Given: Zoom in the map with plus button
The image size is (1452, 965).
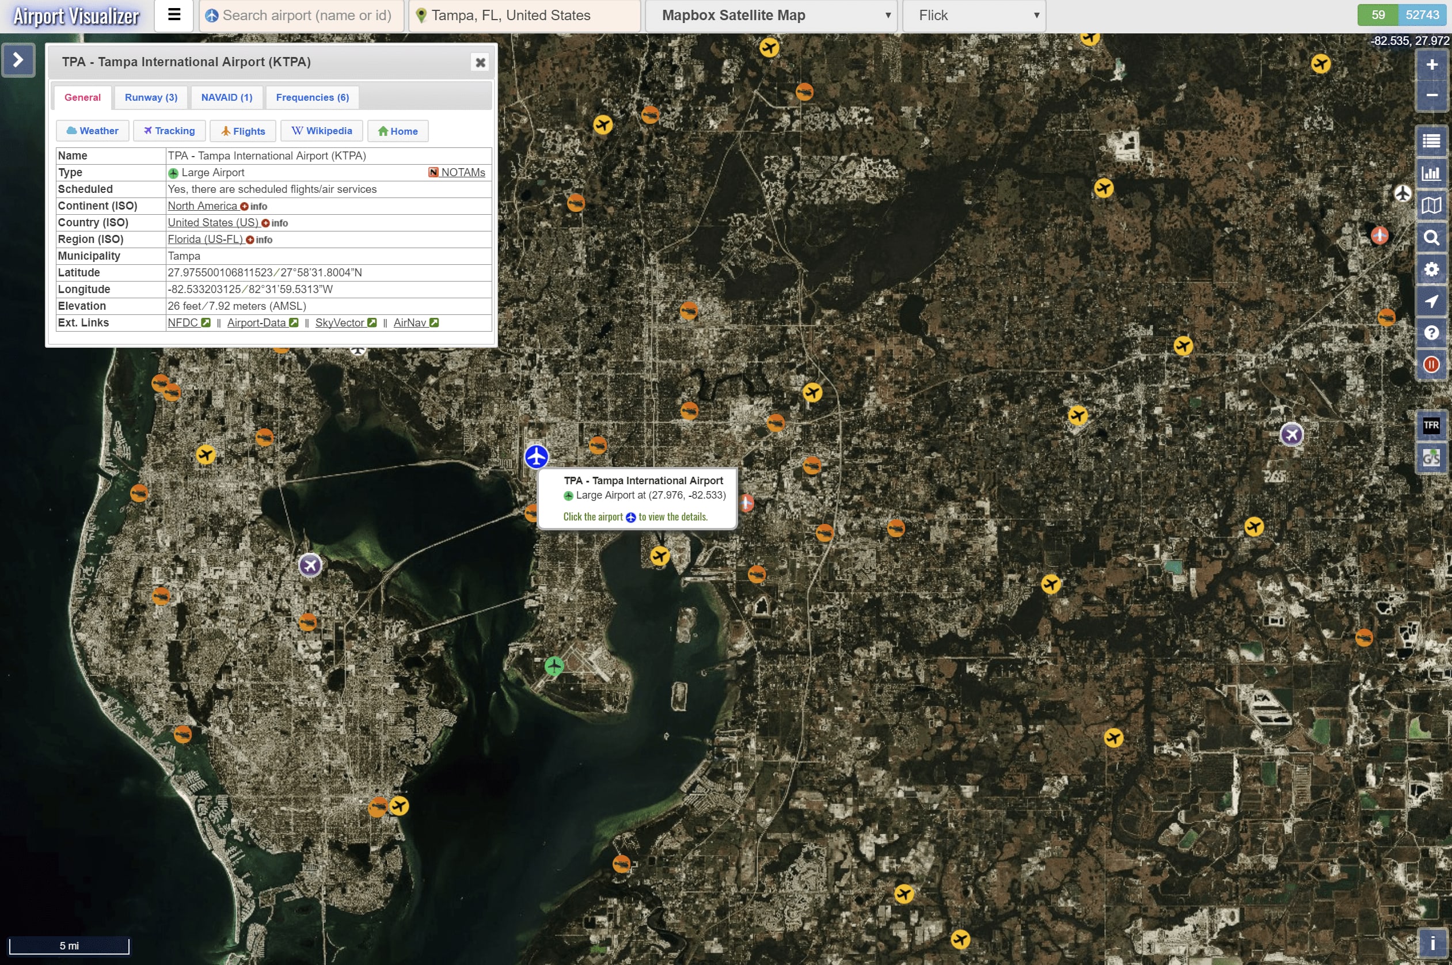Looking at the screenshot, I should [1432, 64].
